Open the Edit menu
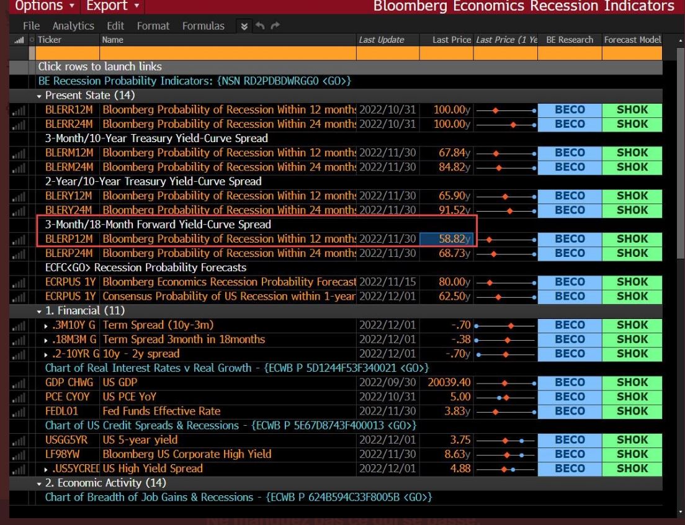685x525 pixels. click(115, 26)
